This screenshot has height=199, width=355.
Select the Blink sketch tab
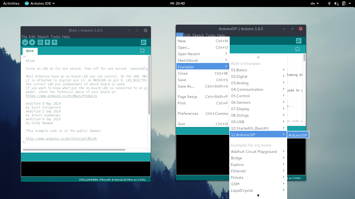coord(30,51)
